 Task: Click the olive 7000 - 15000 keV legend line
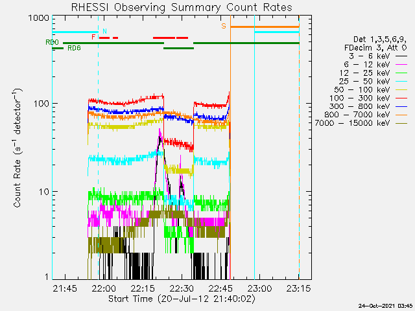point(401,123)
